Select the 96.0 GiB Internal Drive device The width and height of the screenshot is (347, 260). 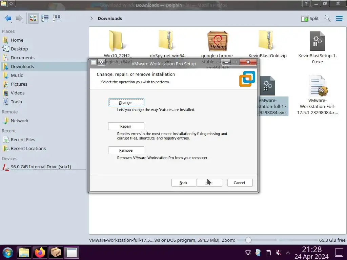tap(44, 167)
